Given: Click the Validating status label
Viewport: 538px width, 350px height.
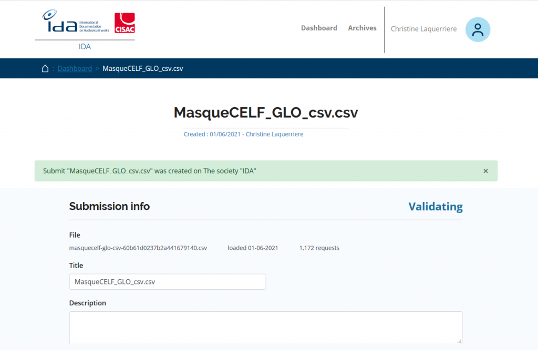Looking at the screenshot, I should click(x=435, y=207).
